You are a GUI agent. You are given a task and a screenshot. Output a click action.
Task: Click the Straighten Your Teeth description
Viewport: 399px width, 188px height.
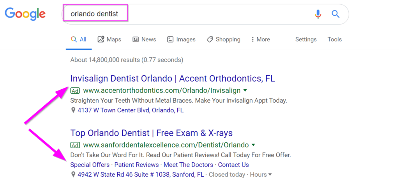(x=178, y=100)
